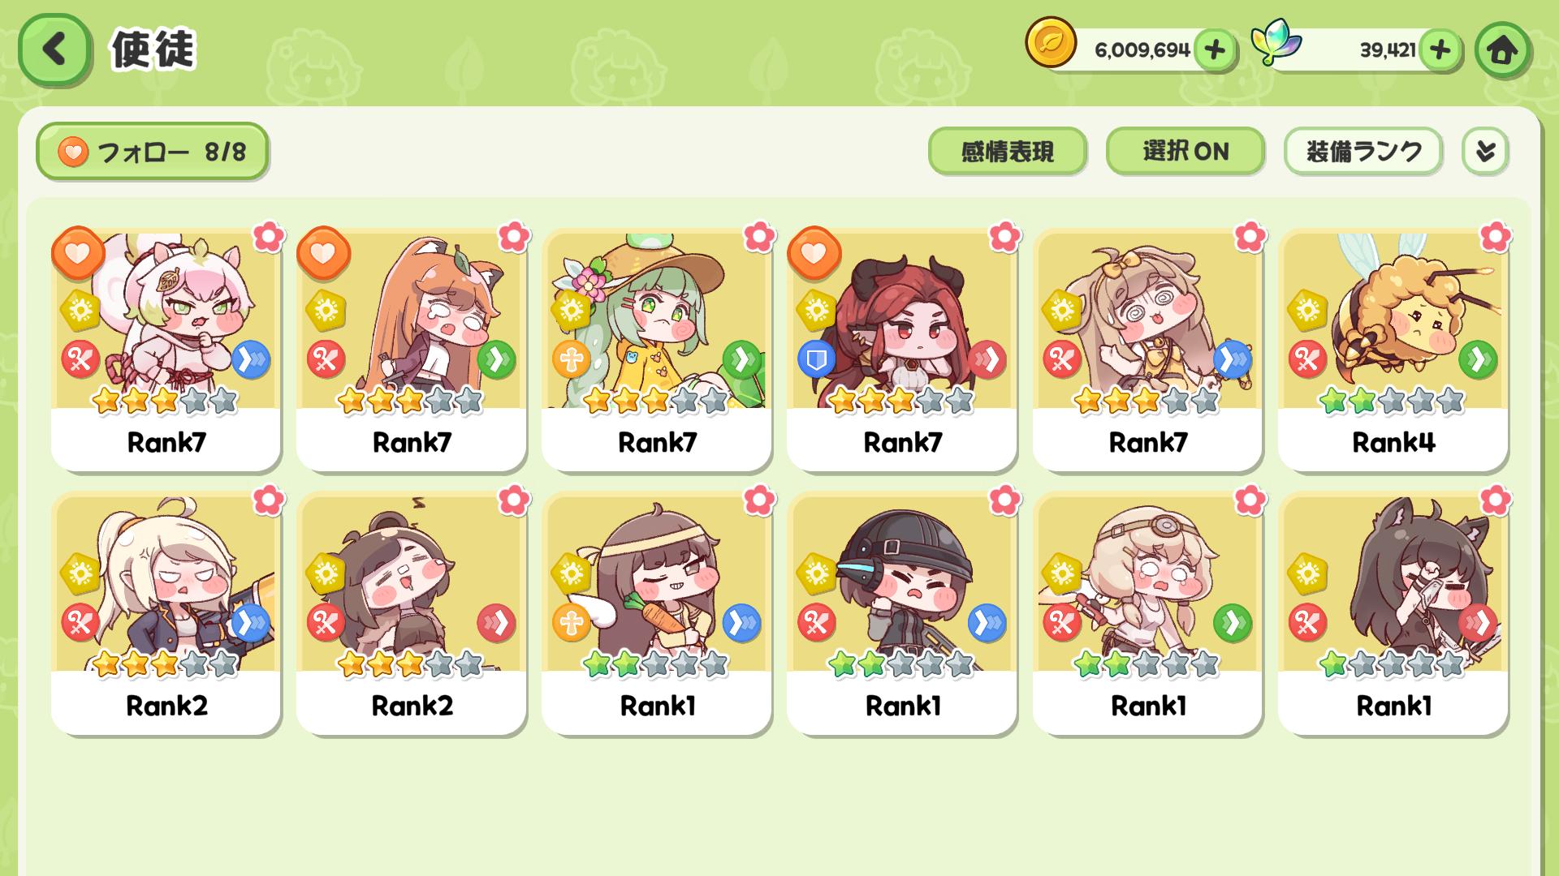The width and height of the screenshot is (1559, 876).
Task: Open the green-haired straw hat girl card
Action: (657, 350)
